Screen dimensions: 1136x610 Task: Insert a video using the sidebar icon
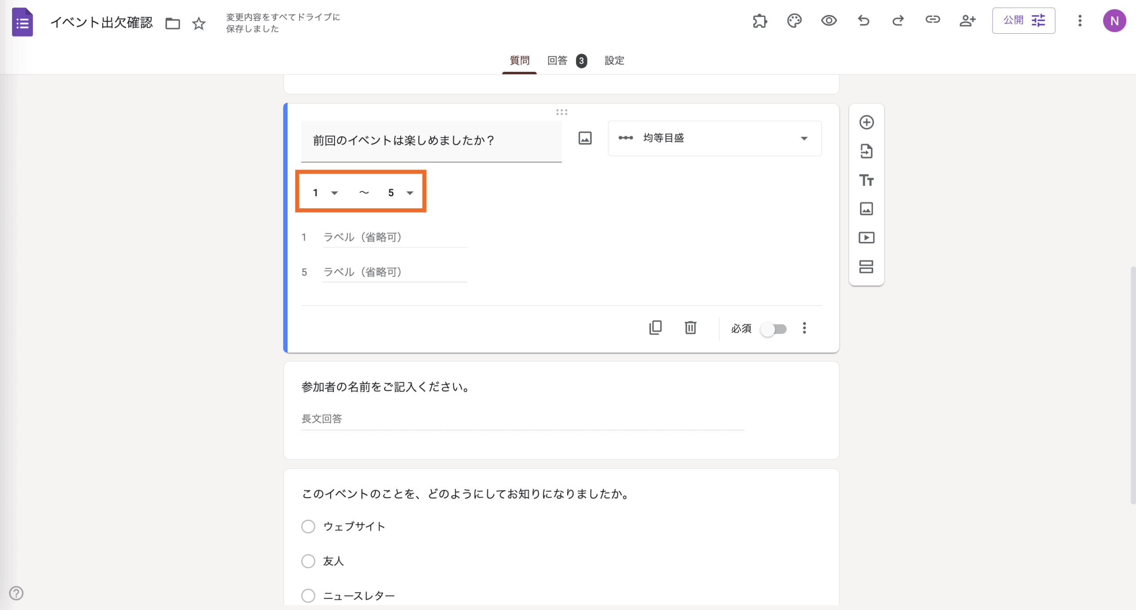[x=866, y=238]
